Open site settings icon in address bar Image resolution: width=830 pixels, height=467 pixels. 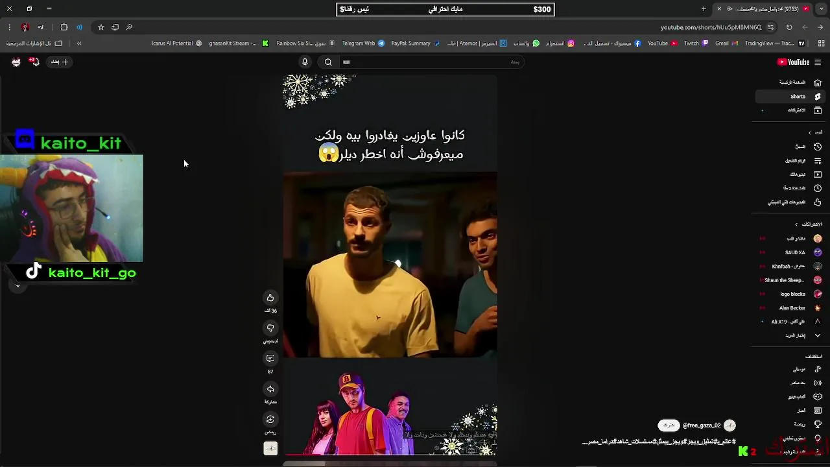click(770, 27)
